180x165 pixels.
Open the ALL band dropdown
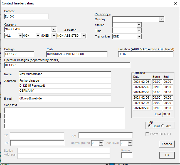(20, 36)
